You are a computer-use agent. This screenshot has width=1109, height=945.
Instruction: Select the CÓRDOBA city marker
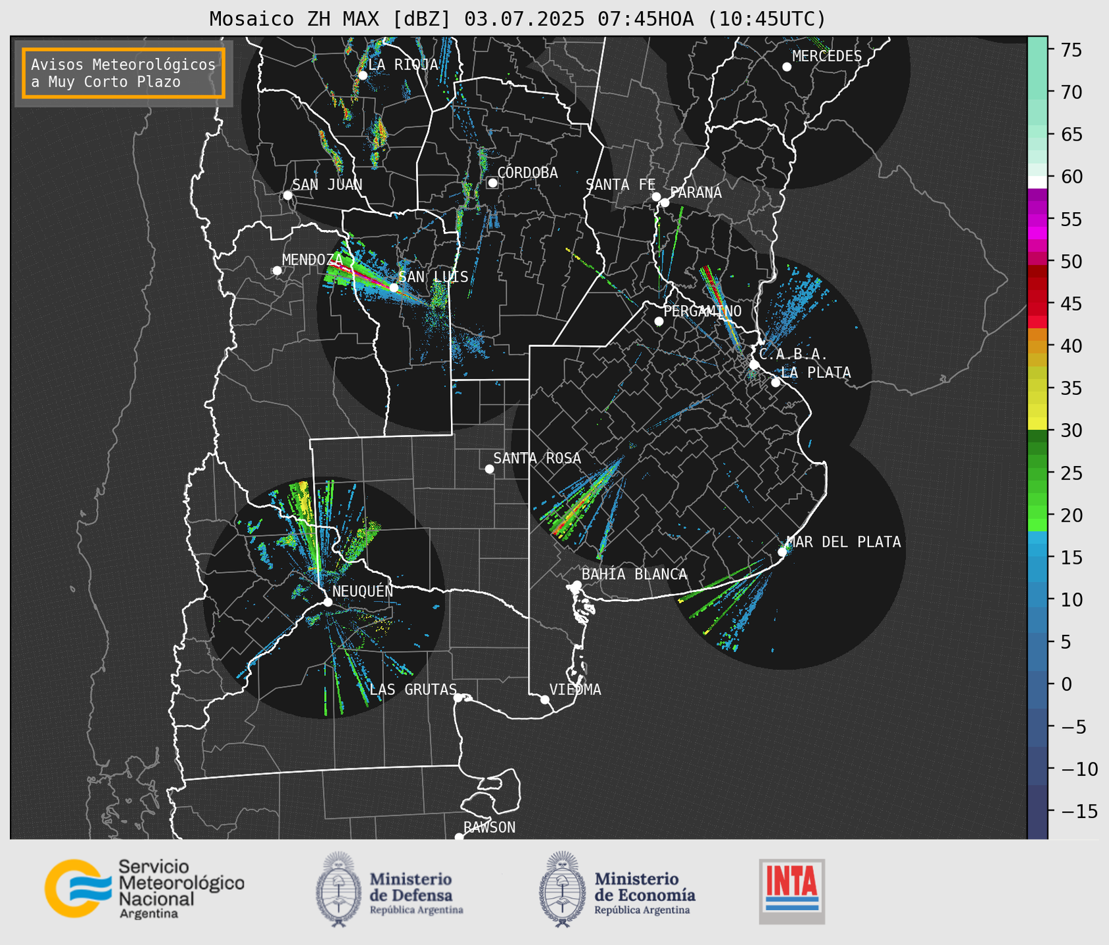[492, 183]
